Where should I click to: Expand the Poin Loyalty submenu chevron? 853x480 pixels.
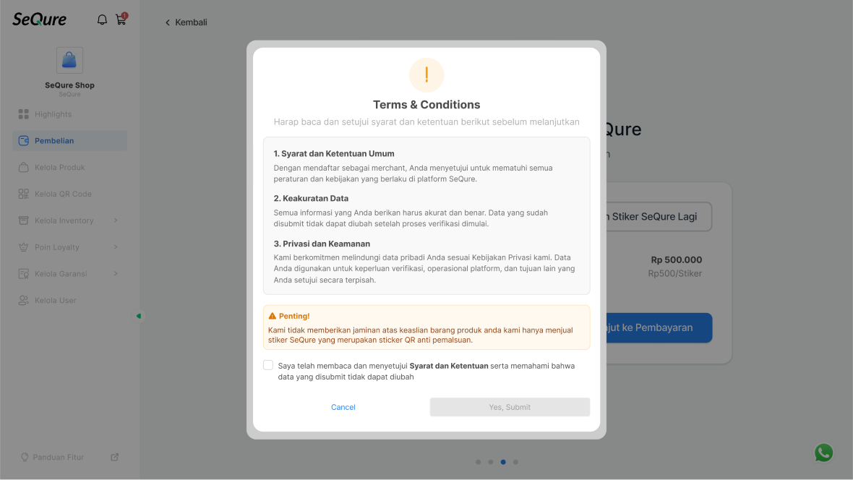[x=116, y=247]
